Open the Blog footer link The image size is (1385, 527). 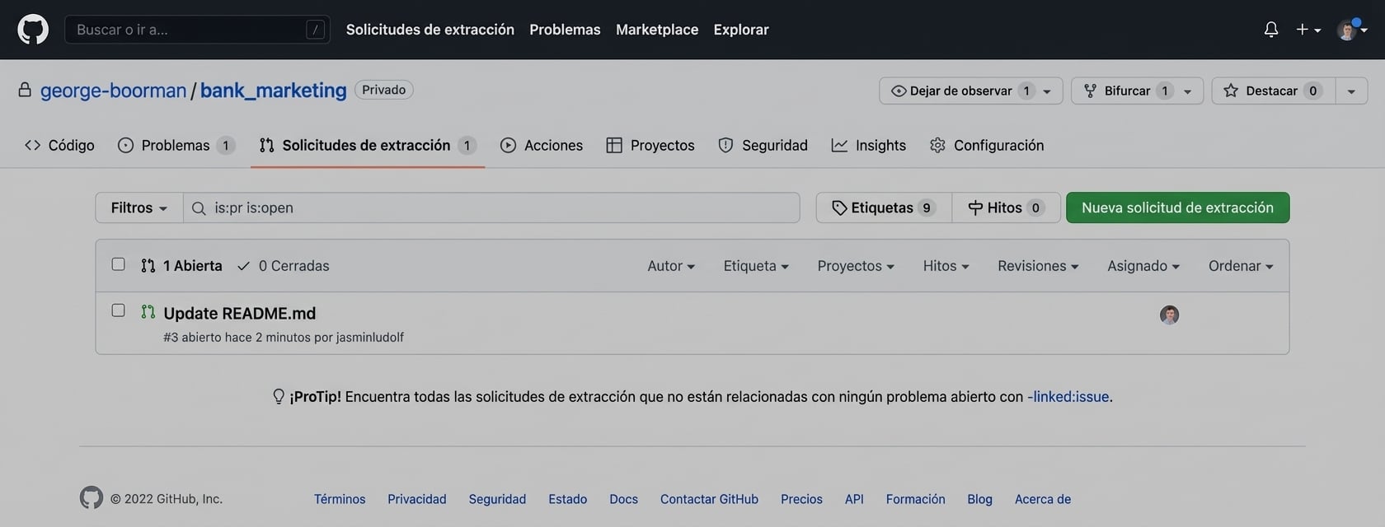point(980,499)
